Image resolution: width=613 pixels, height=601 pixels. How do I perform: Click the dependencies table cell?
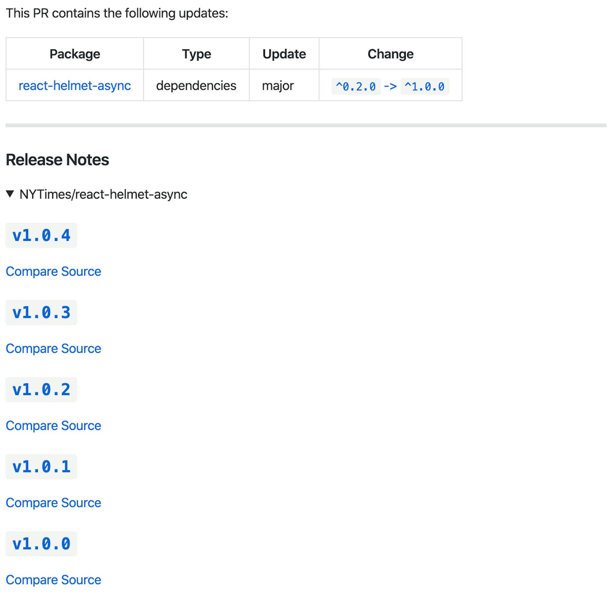[196, 86]
